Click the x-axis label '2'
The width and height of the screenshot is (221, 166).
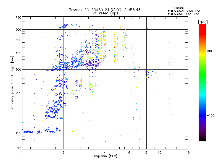[64, 152]
